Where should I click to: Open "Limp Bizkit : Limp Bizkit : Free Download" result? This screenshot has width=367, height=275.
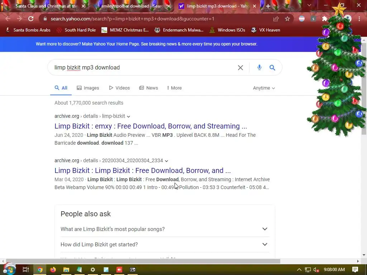pos(143,170)
